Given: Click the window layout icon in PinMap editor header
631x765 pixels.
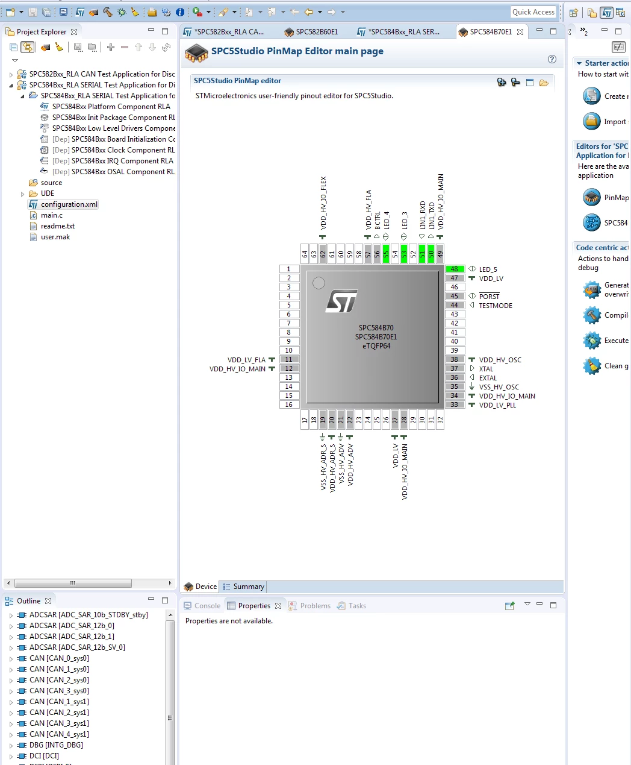Looking at the screenshot, I should tap(530, 83).
